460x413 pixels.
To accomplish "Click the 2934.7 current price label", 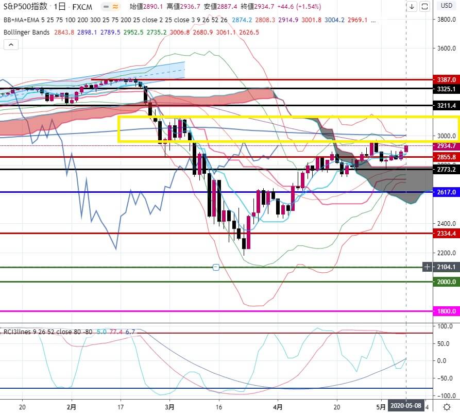I will pos(446,146).
